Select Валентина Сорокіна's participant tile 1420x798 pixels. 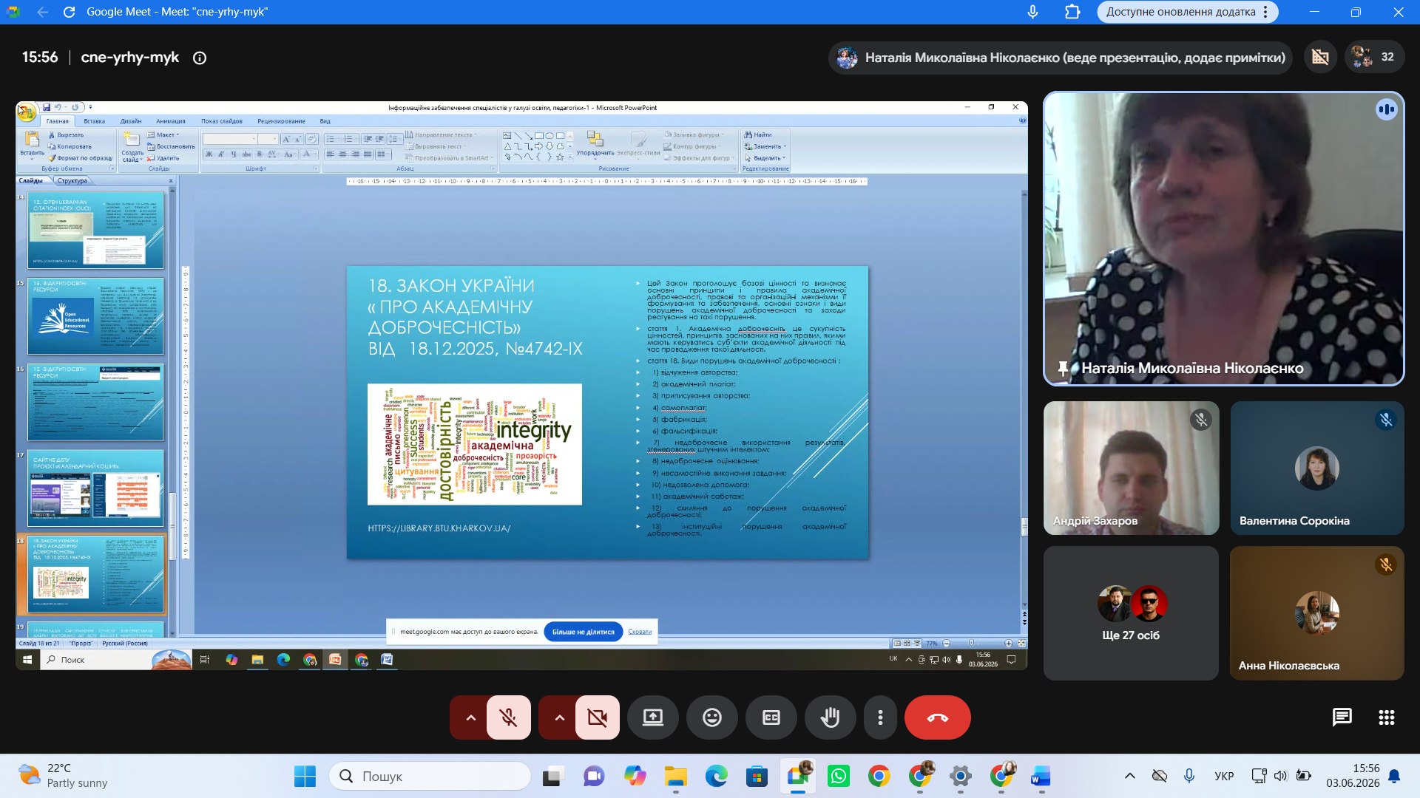point(1316,468)
